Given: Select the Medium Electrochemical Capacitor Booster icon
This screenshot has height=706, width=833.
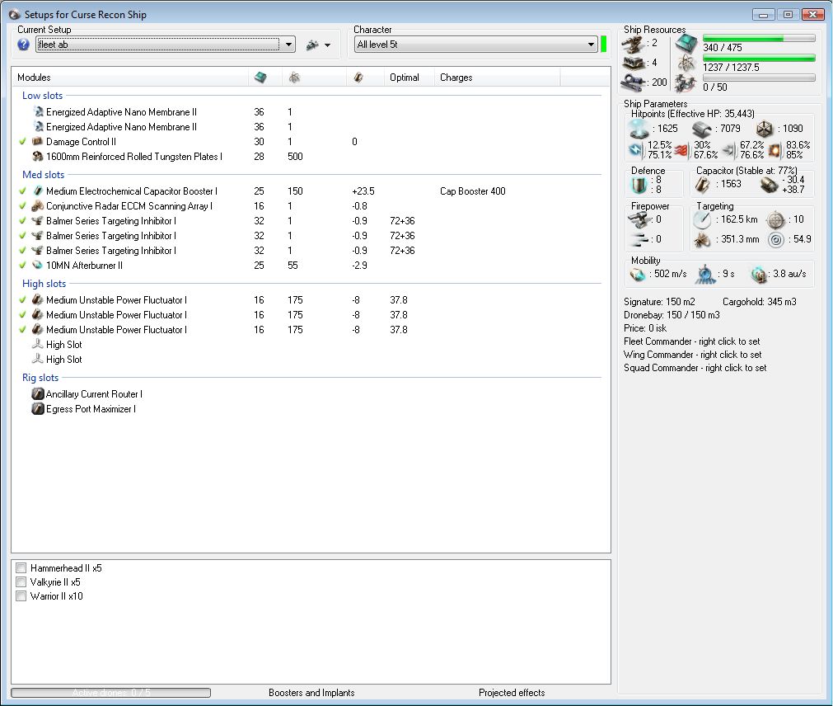Looking at the screenshot, I should click(x=37, y=191).
